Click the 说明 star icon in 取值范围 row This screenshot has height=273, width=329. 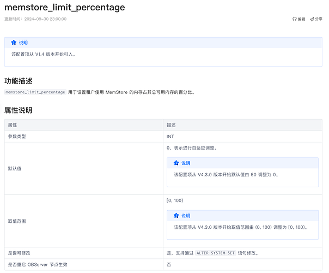[176, 215]
